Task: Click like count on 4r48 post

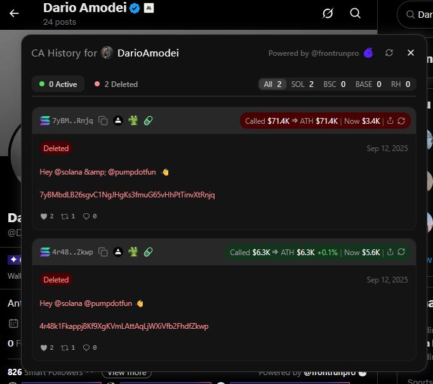Action: (x=47, y=348)
